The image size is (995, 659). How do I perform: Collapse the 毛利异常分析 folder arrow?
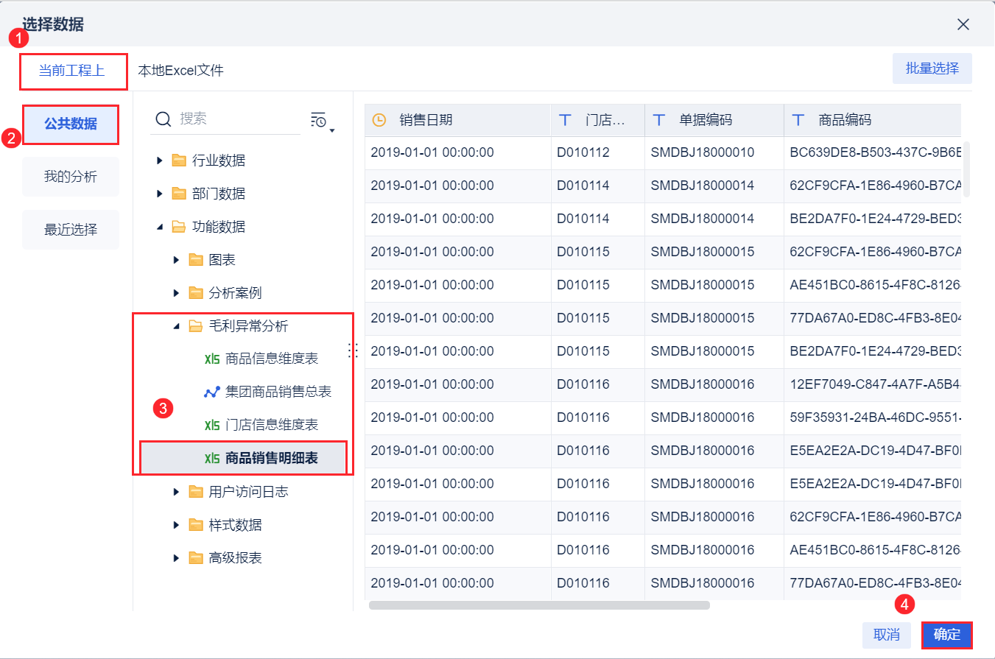click(x=176, y=326)
